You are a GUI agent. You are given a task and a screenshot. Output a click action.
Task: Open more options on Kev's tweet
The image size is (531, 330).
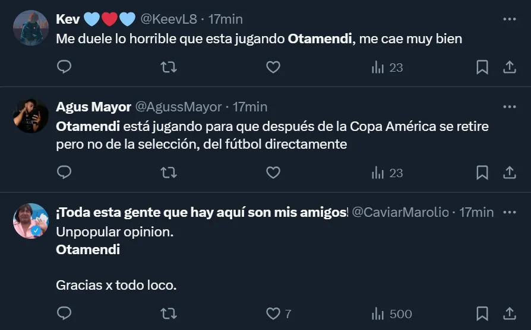pos(509,19)
